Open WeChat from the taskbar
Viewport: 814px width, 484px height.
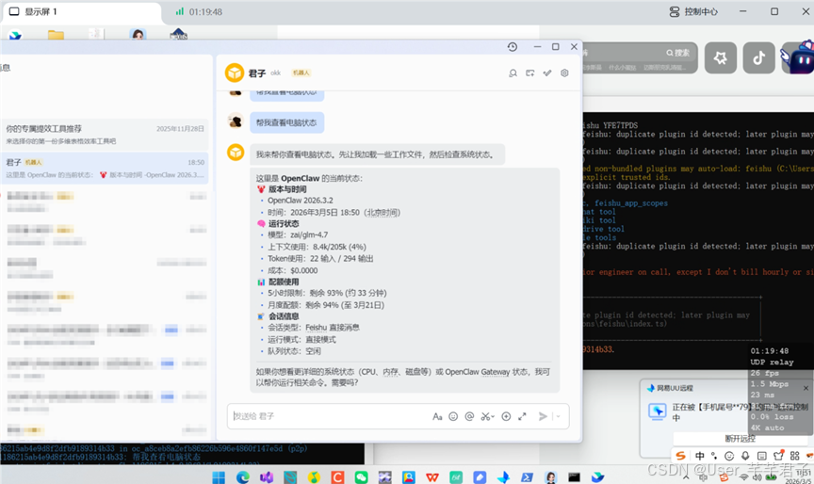tap(362, 476)
